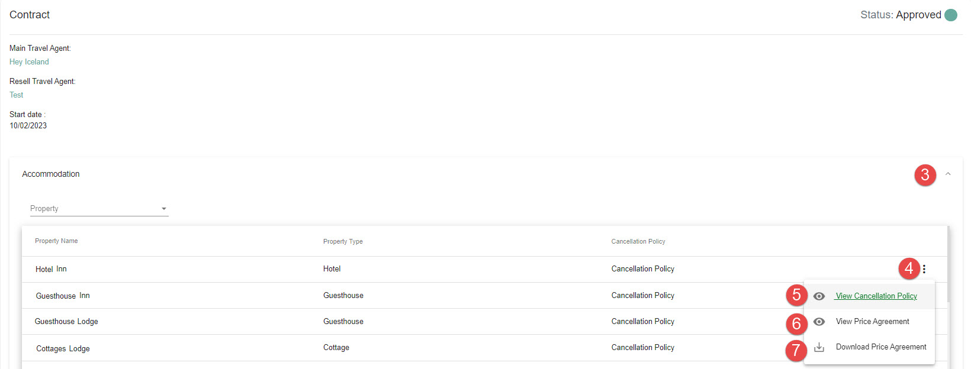
Task: Click the eye icon beside View Price Agreement
Action: tap(819, 322)
